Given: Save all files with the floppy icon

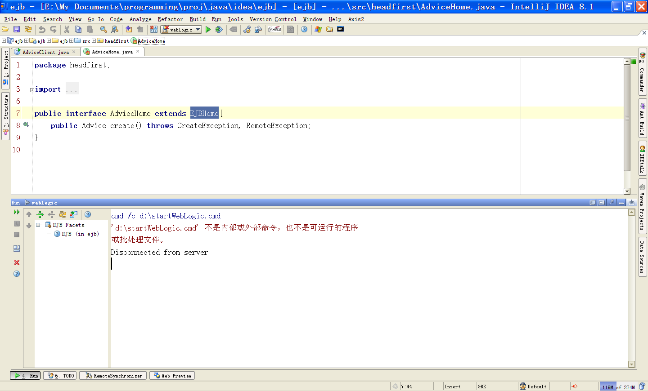Looking at the screenshot, I should (x=17, y=29).
